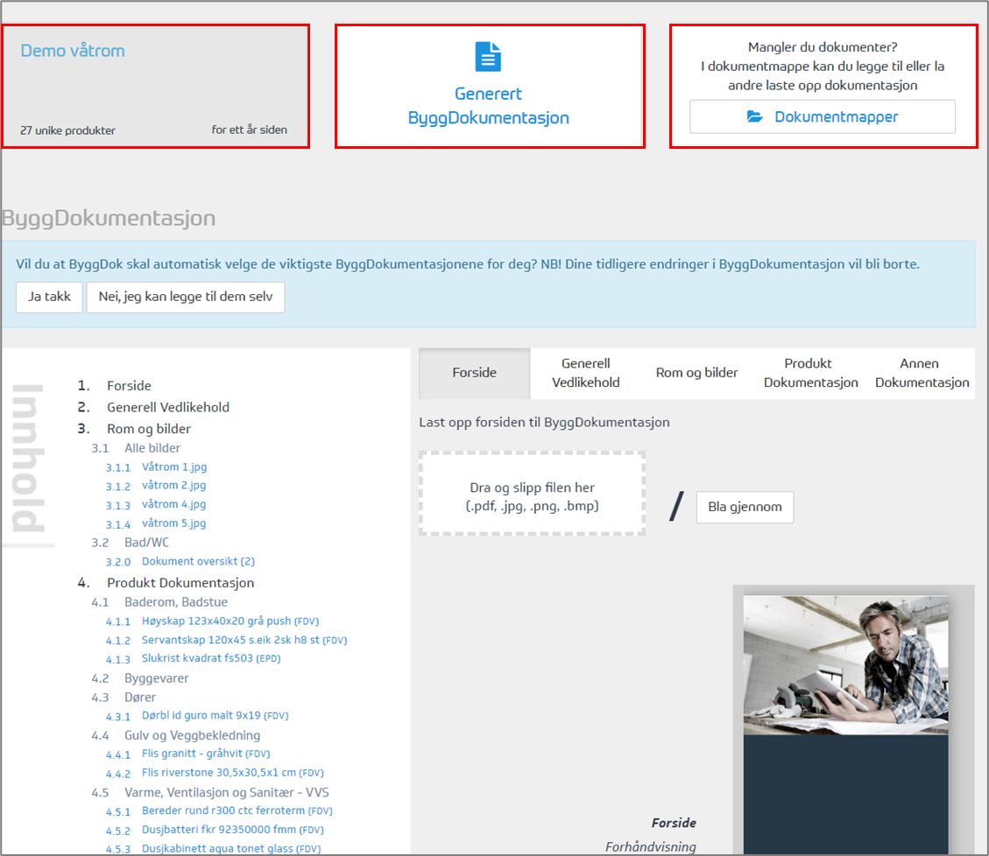The height and width of the screenshot is (856, 989).
Task: Open Dørbl id guro malt 9x19 entry
Action: coord(202,716)
